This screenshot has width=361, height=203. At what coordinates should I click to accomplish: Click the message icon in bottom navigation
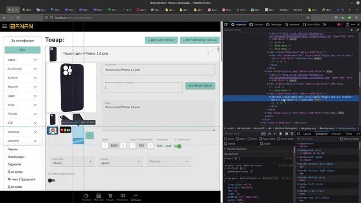coord(122,196)
